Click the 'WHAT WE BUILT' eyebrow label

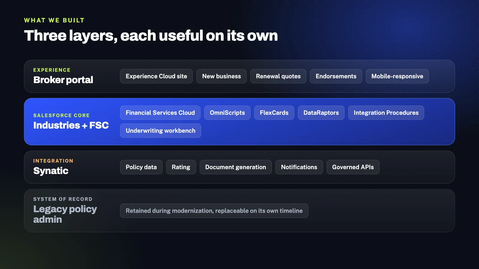(54, 20)
